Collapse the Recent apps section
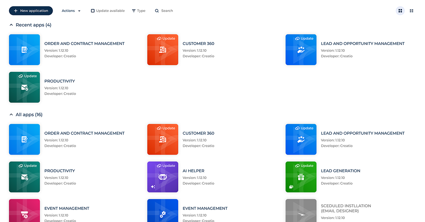425x222 pixels. pos(11,25)
